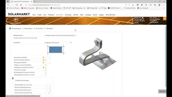Image resolution: width=172 pixels, height=97 pixels.
Task: Close the Solarmarkt SPT browser tab
Action: [x=31, y=2]
